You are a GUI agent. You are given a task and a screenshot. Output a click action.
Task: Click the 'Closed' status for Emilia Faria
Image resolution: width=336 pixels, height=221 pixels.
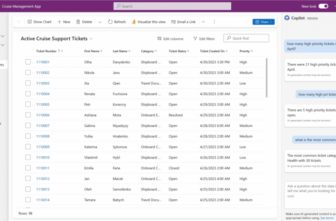click(x=174, y=168)
